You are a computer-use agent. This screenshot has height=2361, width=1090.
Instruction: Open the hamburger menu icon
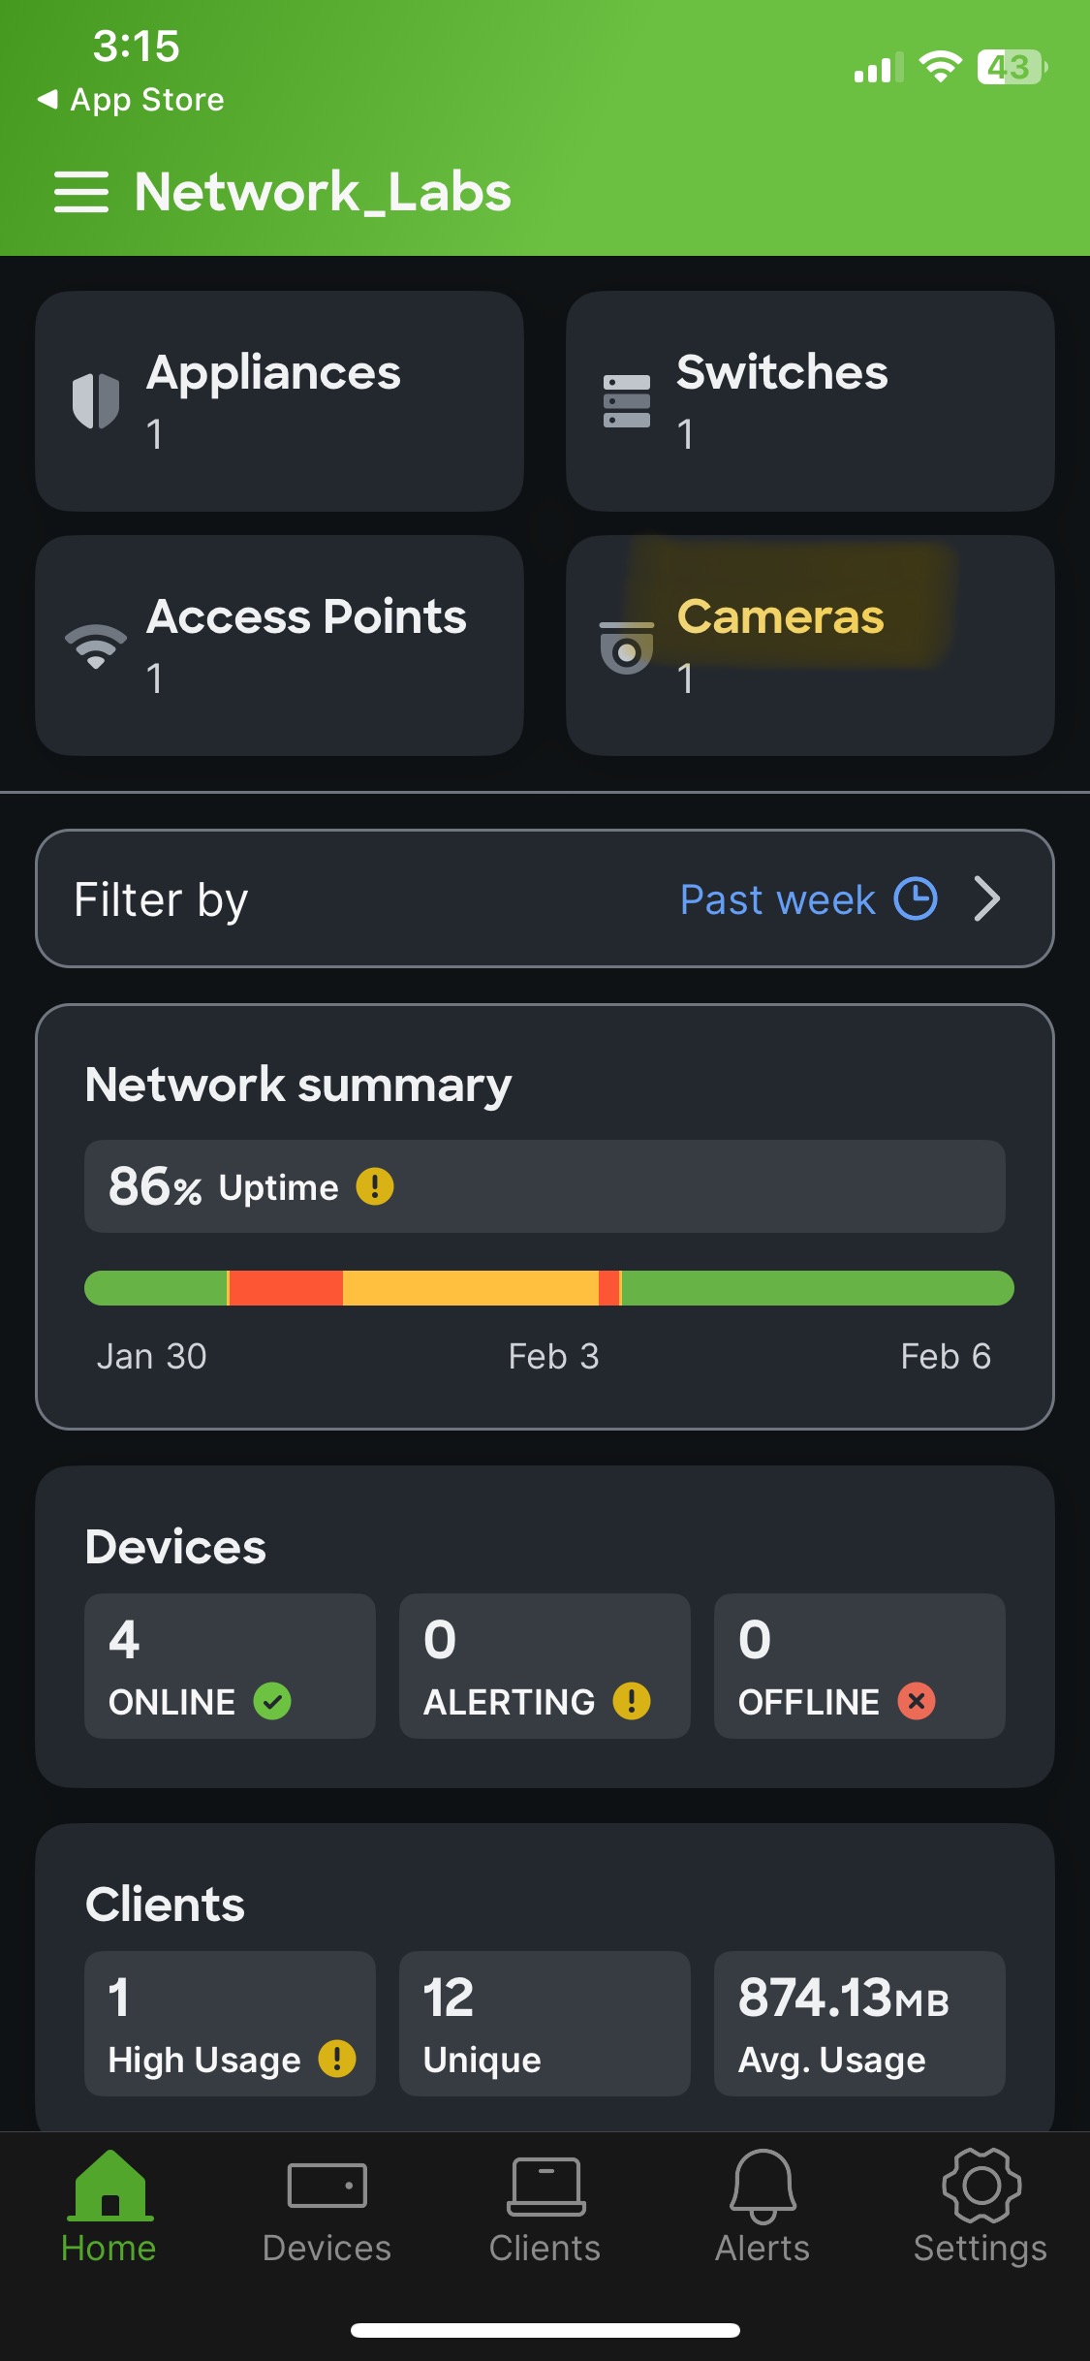tap(81, 192)
